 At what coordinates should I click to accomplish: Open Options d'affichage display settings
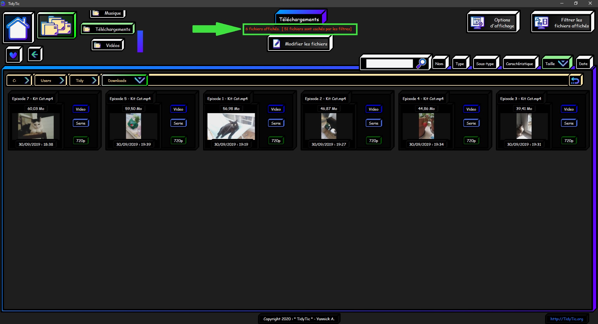tap(493, 23)
